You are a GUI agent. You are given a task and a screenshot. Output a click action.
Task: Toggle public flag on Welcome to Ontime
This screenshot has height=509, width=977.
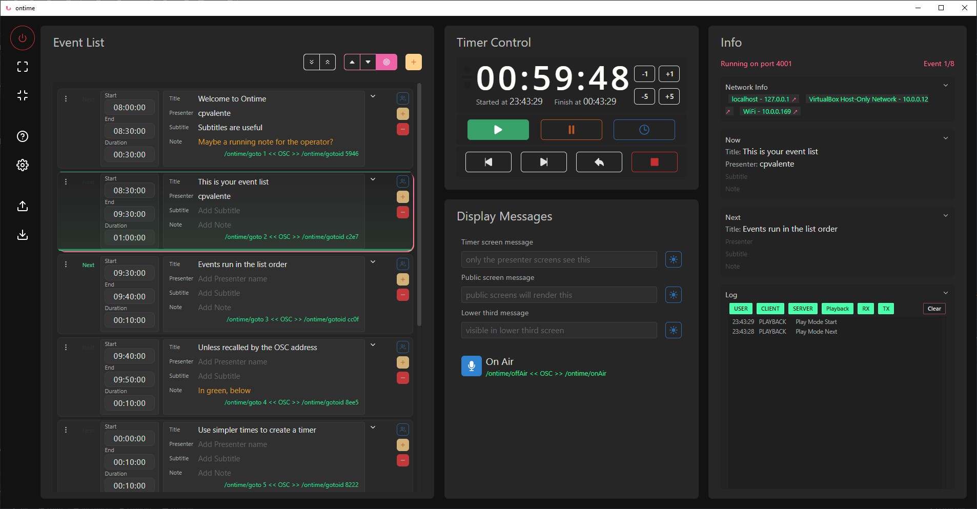403,98
